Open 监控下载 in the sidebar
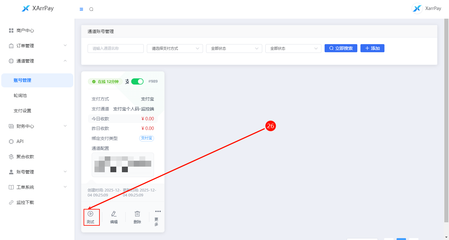Screen dimensions: 449x240 (x=25, y=202)
